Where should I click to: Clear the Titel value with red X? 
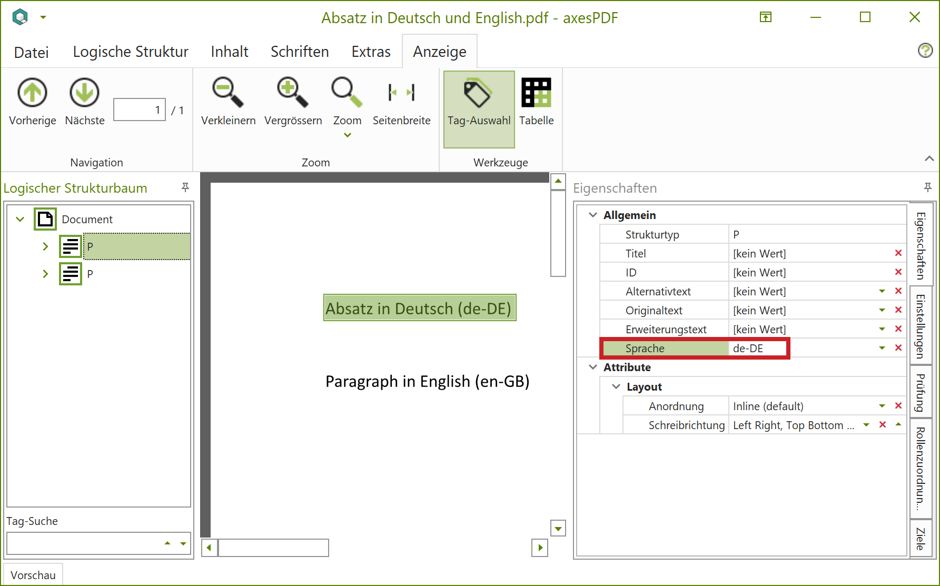click(x=898, y=253)
